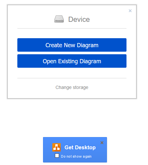Click the Do not show again label
The image size is (148, 165).
[x=76, y=156]
